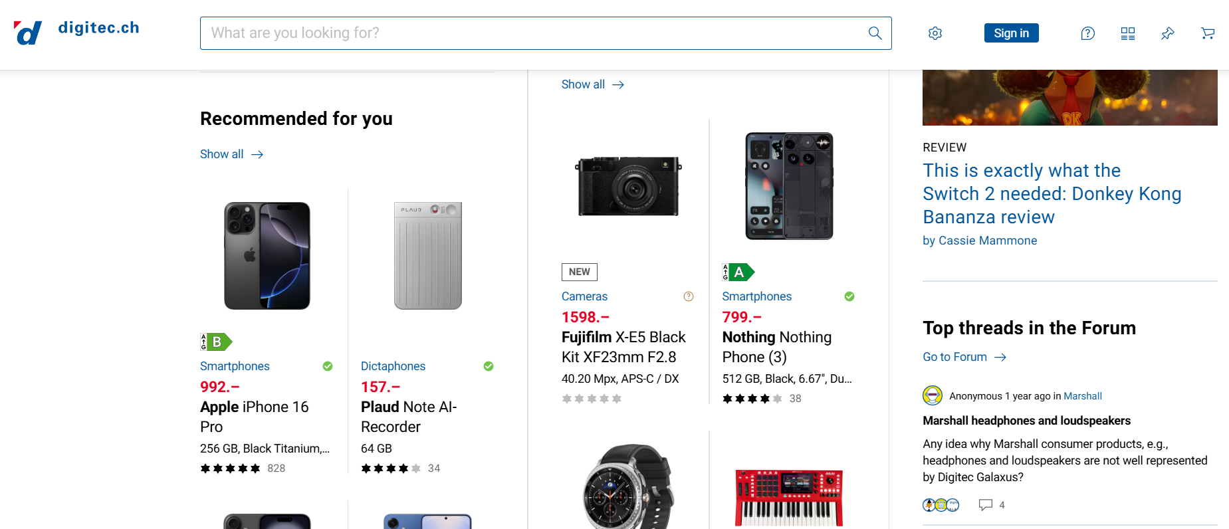Open the Donkey Kong Bananza review
Image resolution: width=1229 pixels, height=529 pixels.
[x=1052, y=193]
